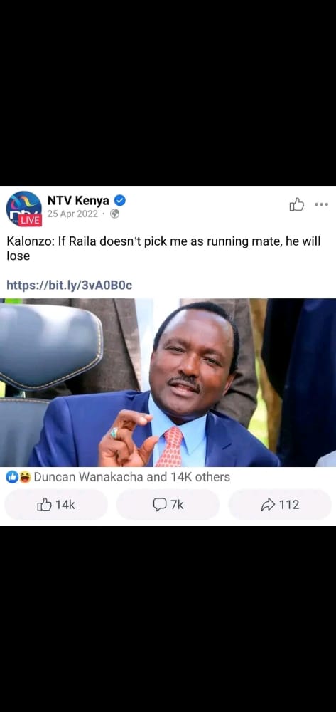View the Kalonzo photo full size

click(x=168, y=382)
